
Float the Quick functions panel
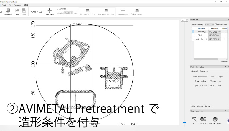[226, 111]
